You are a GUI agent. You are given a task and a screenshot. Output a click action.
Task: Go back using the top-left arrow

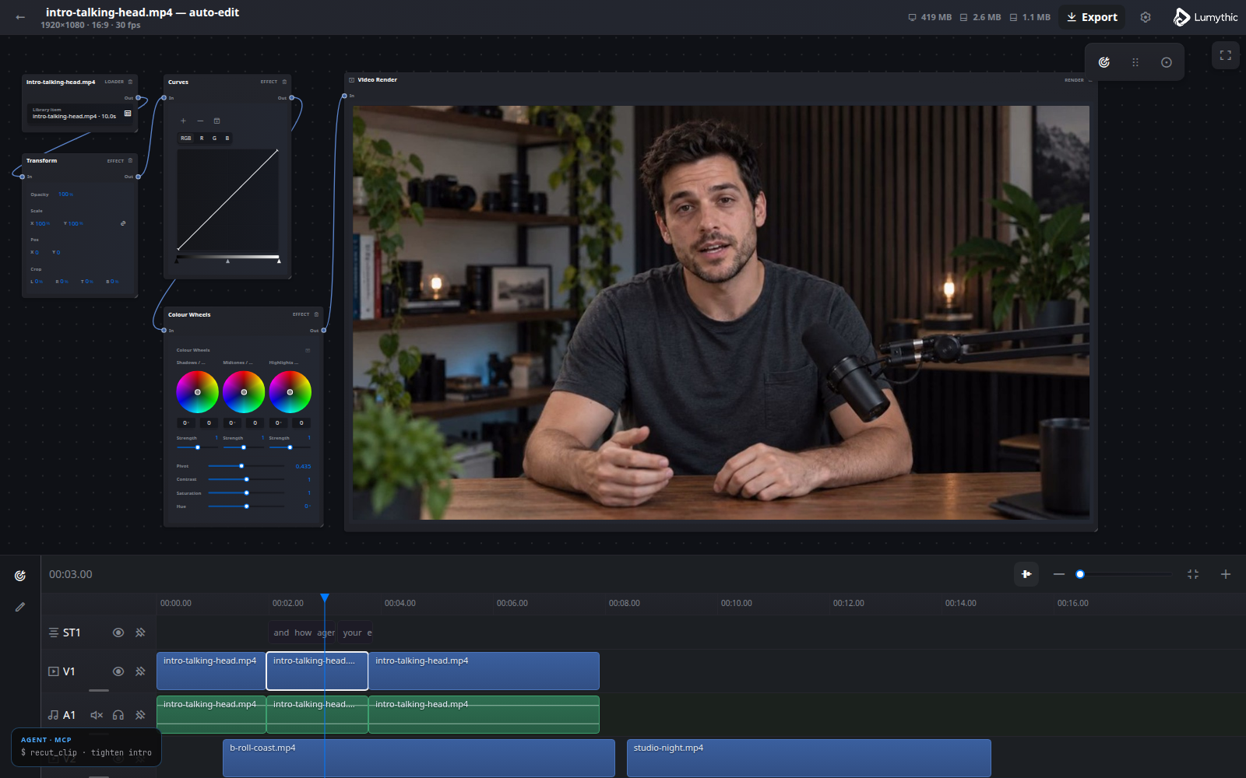(20, 17)
